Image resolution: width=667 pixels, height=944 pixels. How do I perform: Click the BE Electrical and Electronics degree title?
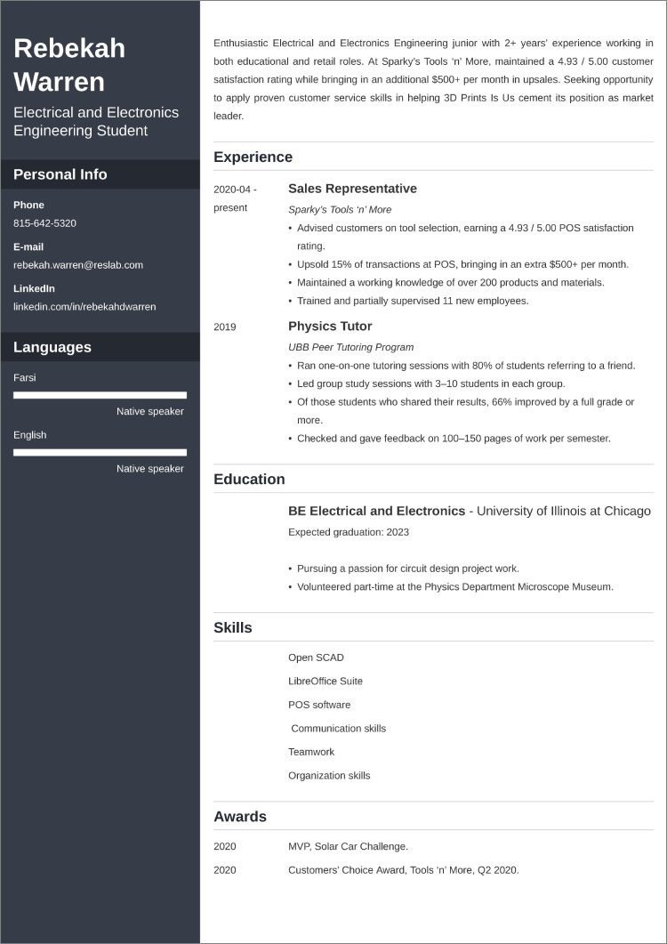(376, 512)
